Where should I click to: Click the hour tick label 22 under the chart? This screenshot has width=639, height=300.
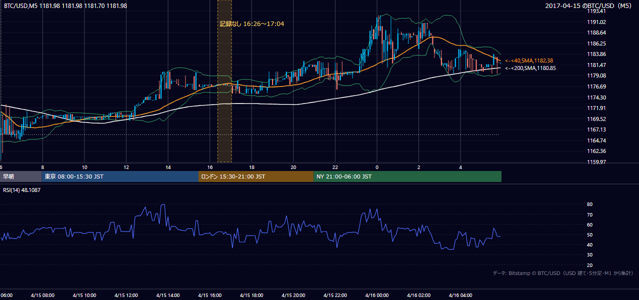coord(335,167)
